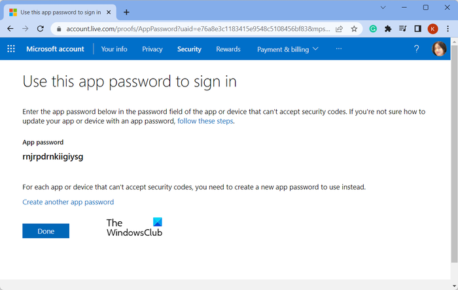Expand the Payment & billing dropdown
Viewport: 458px width, 290px height.
click(x=287, y=49)
